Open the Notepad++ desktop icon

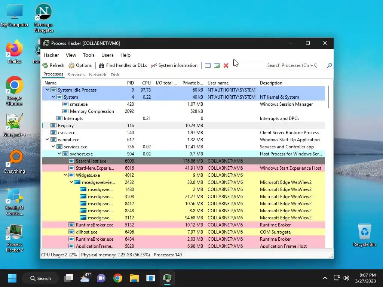coord(15,125)
